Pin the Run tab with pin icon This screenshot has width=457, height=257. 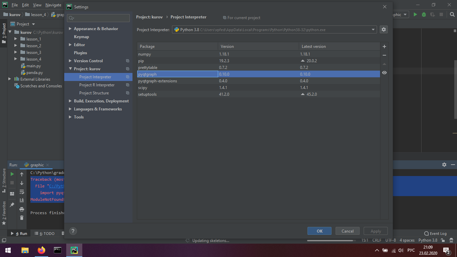(12, 204)
